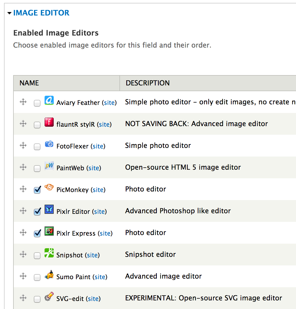This screenshot has height=309, width=296.
Task: Enable the PaintWeb checkbox
Action: click(37, 169)
